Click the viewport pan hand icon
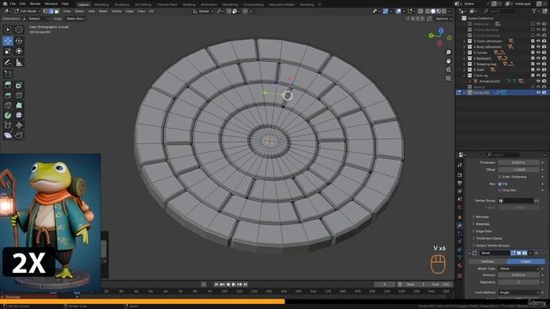Viewport: 550px width, 309px height. [x=449, y=61]
